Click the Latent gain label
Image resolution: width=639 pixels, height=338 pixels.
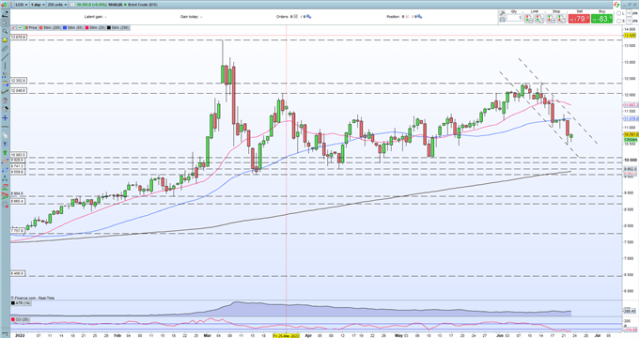(x=94, y=17)
